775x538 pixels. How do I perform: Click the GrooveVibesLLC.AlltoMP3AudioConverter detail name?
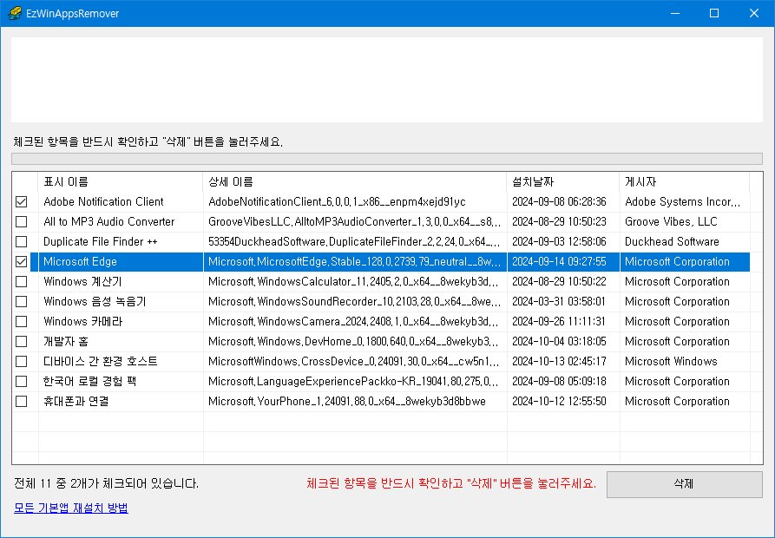(354, 222)
